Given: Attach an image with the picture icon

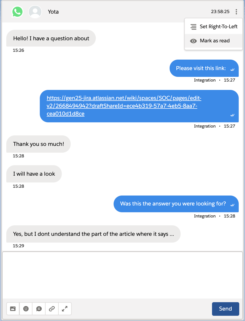Looking at the screenshot, I should [x=13, y=309].
